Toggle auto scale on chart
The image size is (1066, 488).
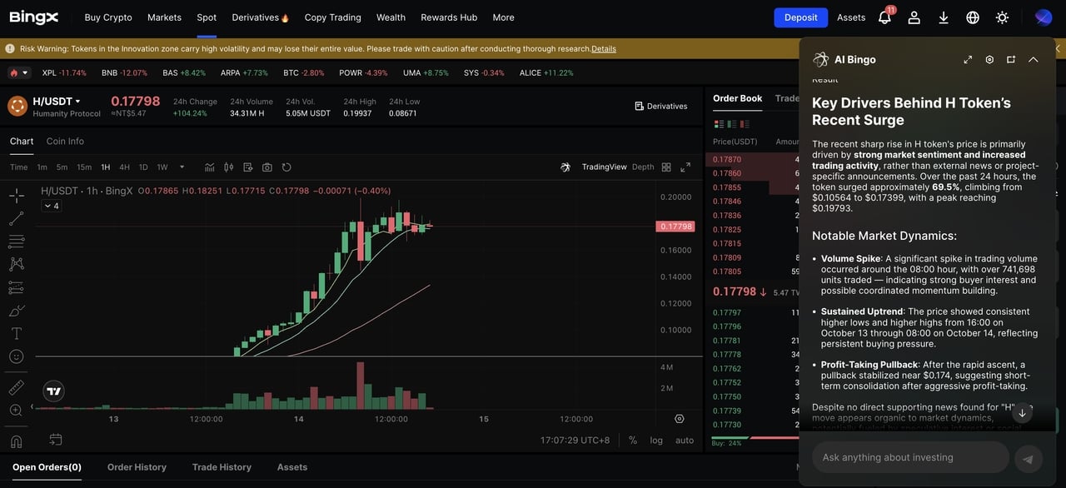point(685,441)
